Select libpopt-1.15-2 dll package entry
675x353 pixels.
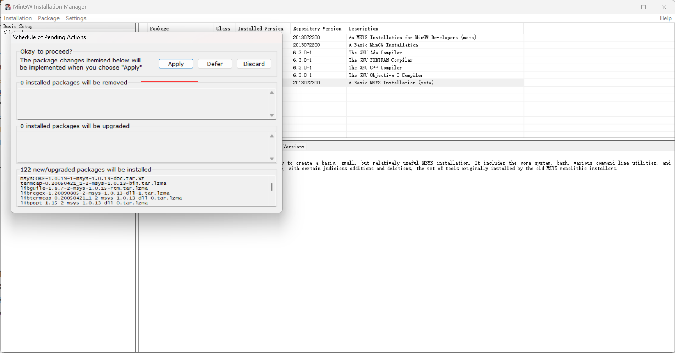click(84, 203)
